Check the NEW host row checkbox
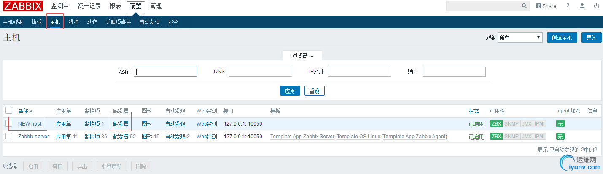The image size is (603, 174). coord(9,123)
